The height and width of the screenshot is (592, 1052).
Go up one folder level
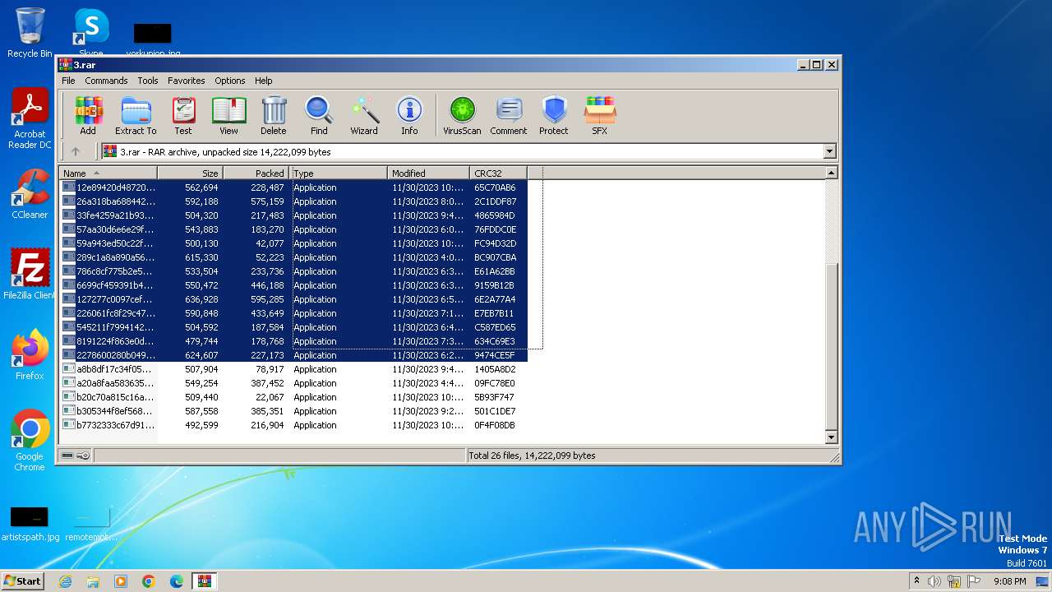coord(76,151)
